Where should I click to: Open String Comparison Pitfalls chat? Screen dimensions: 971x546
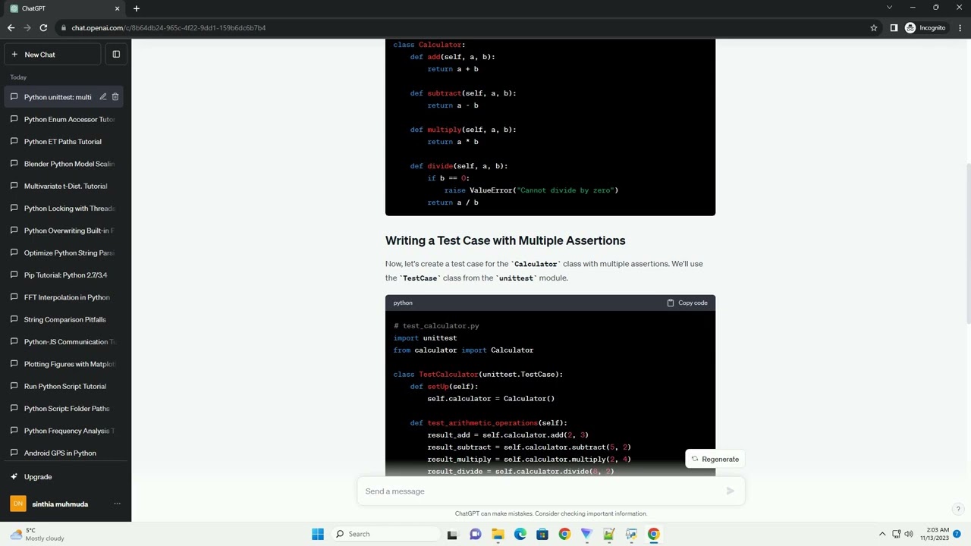[64, 319]
